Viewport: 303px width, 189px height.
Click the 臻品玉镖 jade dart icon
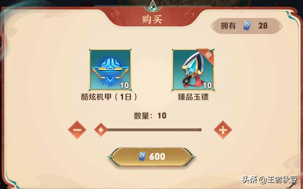tap(193, 70)
